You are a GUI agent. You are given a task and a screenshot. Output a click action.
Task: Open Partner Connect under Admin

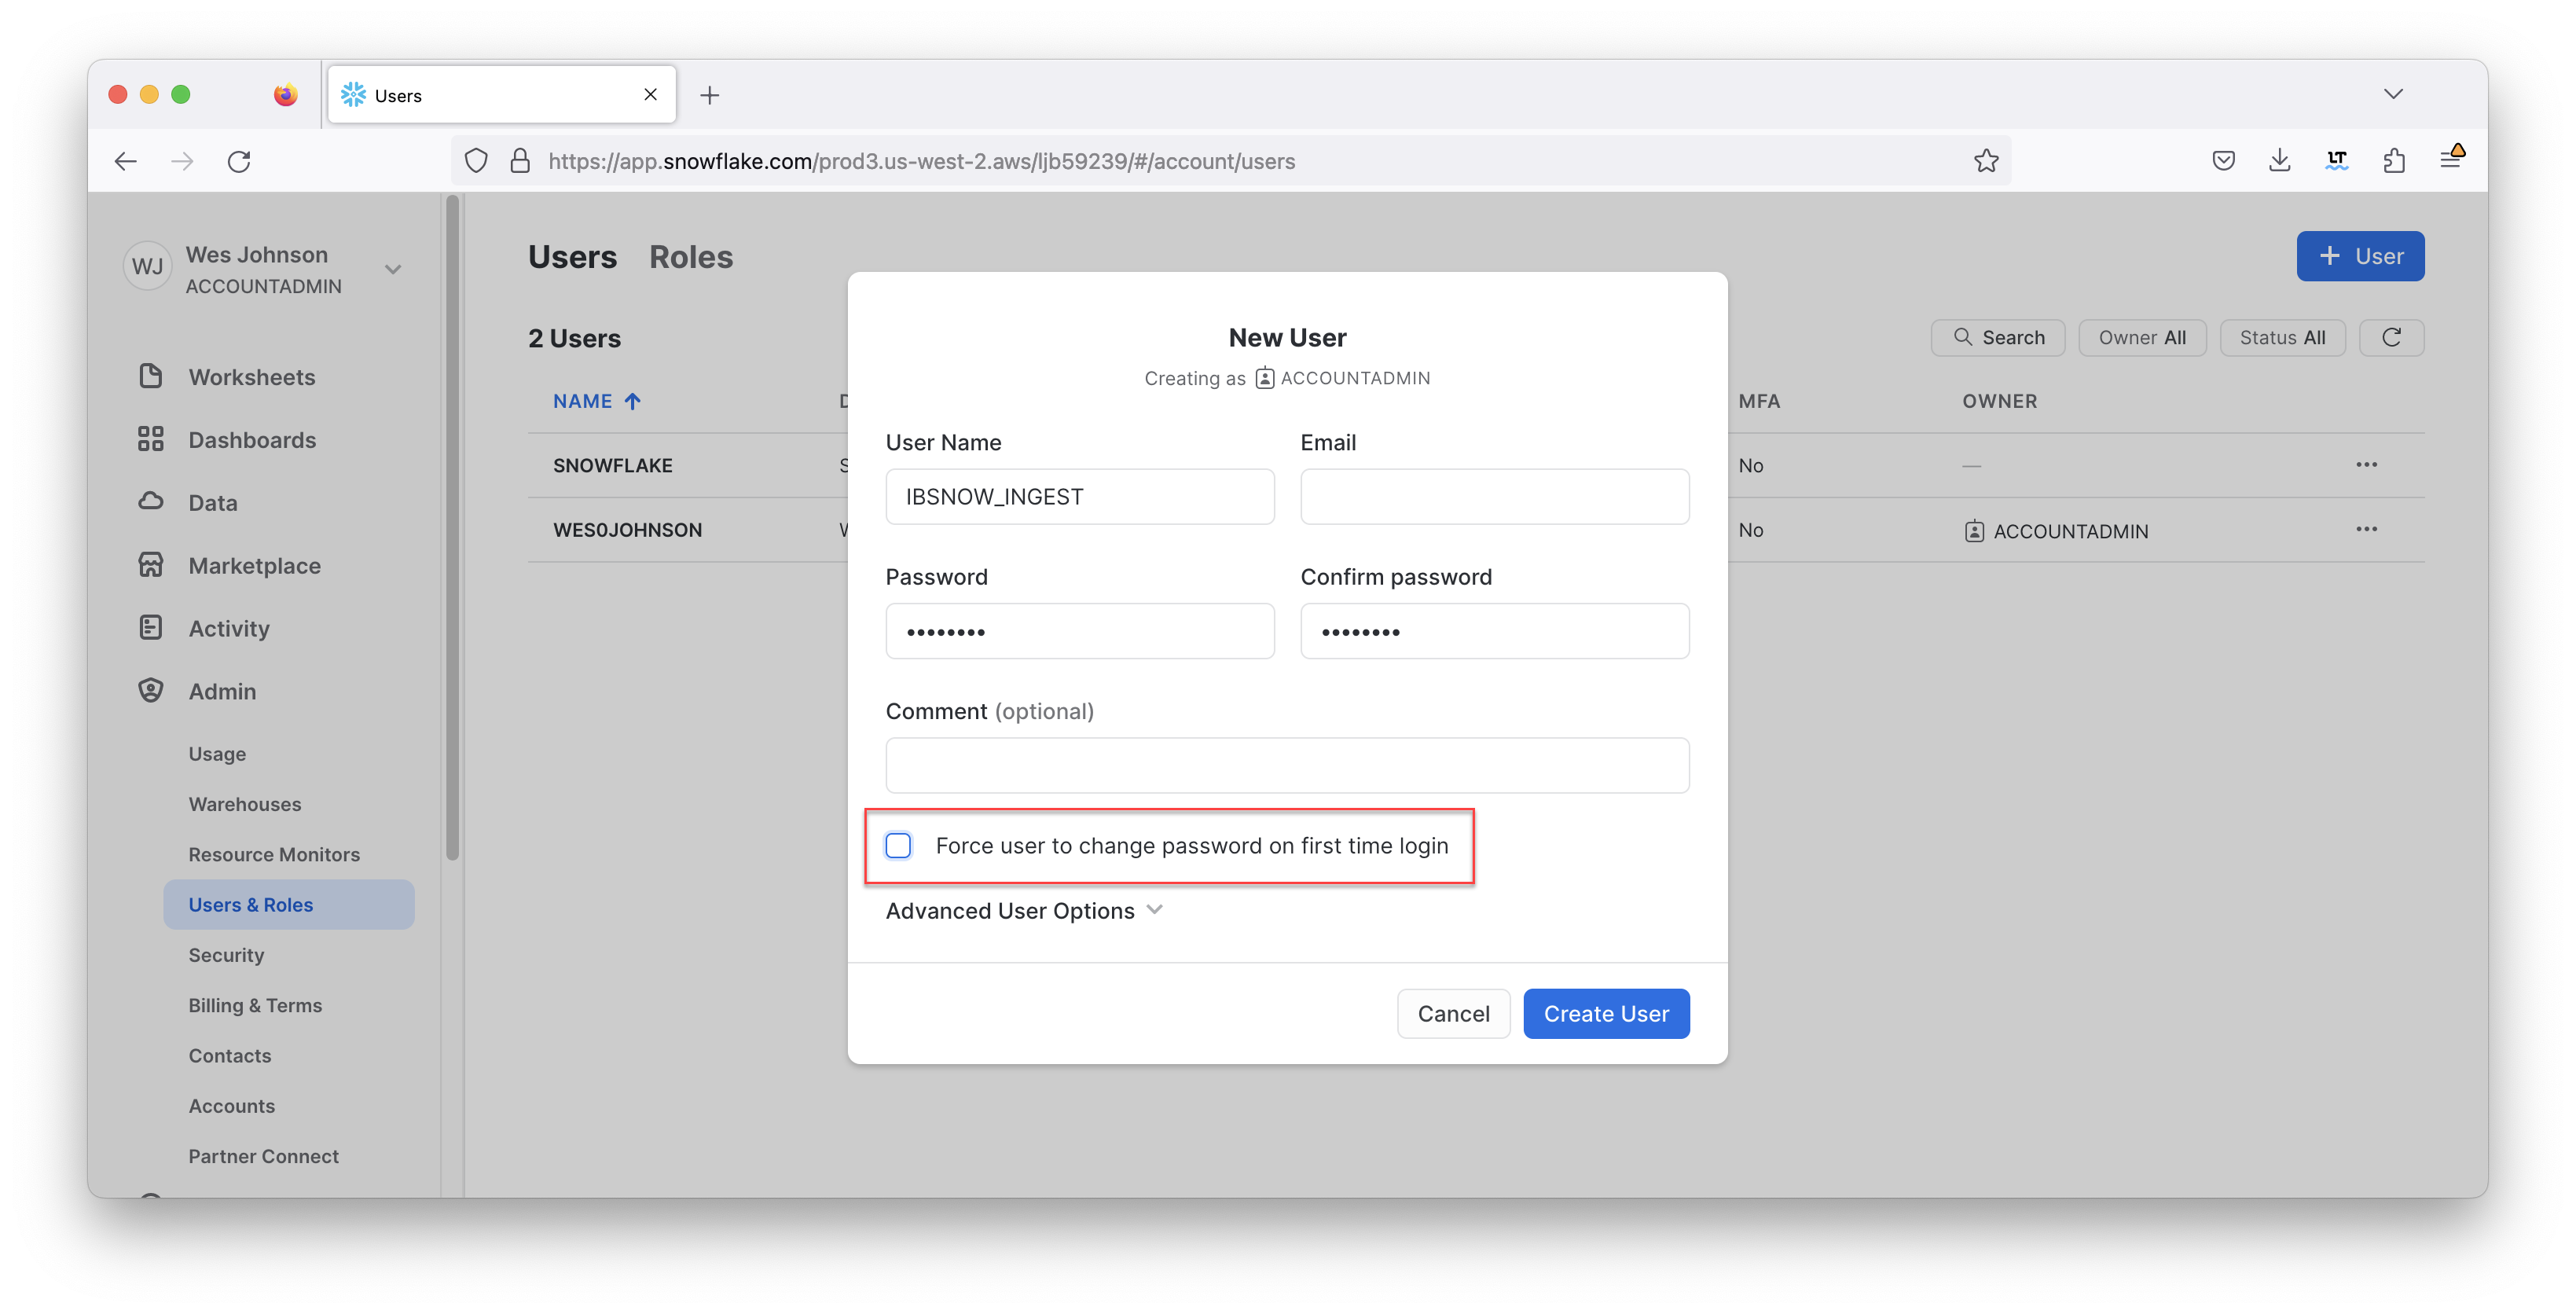(x=264, y=1156)
